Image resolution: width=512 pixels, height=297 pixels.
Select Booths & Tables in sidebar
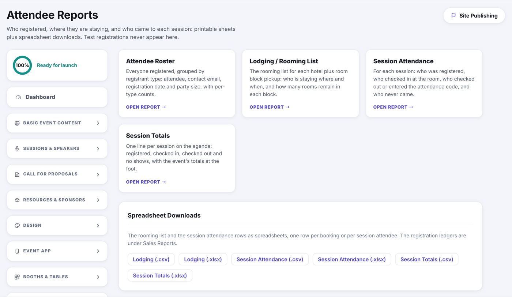(57, 277)
